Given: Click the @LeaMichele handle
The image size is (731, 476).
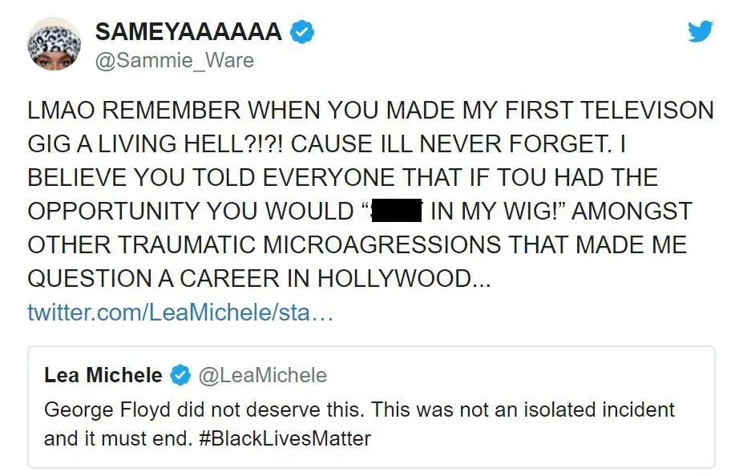Looking at the screenshot, I should [x=262, y=375].
